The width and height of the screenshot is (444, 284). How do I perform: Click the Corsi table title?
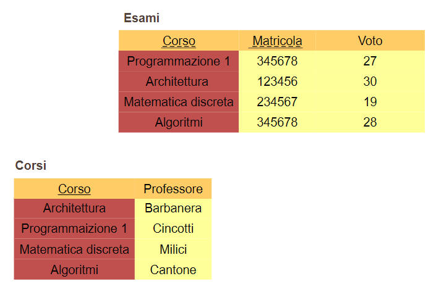pyautogui.click(x=31, y=165)
